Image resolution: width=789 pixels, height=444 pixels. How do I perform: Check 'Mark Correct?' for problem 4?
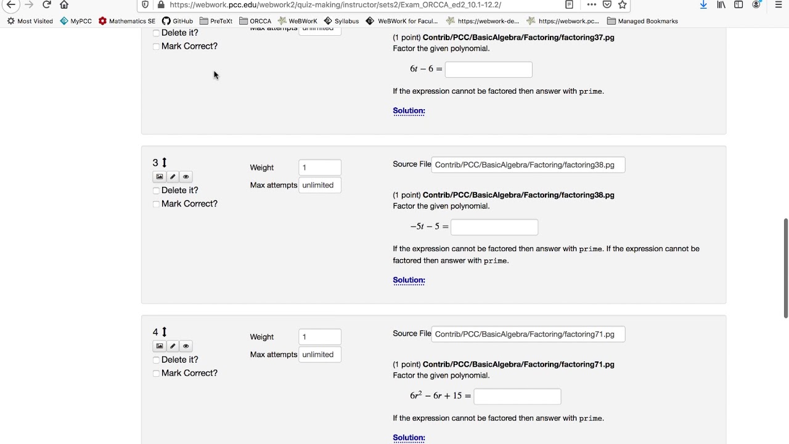pyautogui.click(x=156, y=374)
